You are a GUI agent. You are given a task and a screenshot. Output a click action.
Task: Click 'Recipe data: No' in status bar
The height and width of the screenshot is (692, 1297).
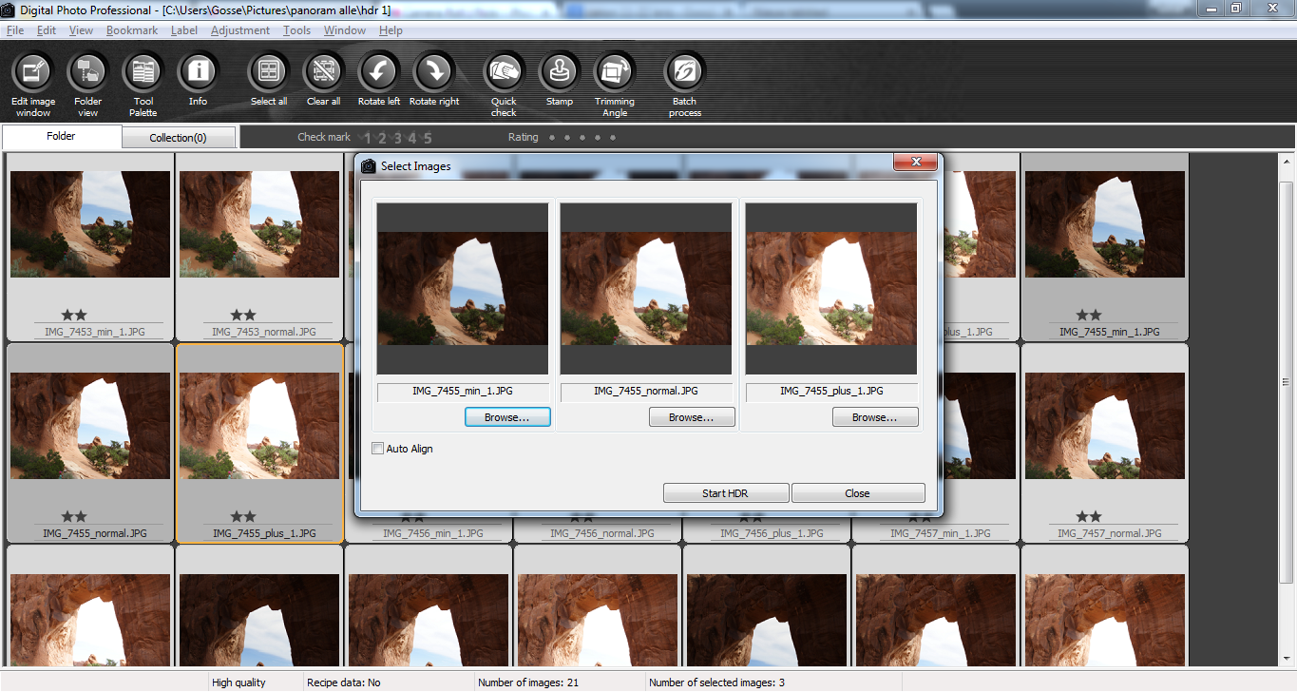pyautogui.click(x=344, y=682)
